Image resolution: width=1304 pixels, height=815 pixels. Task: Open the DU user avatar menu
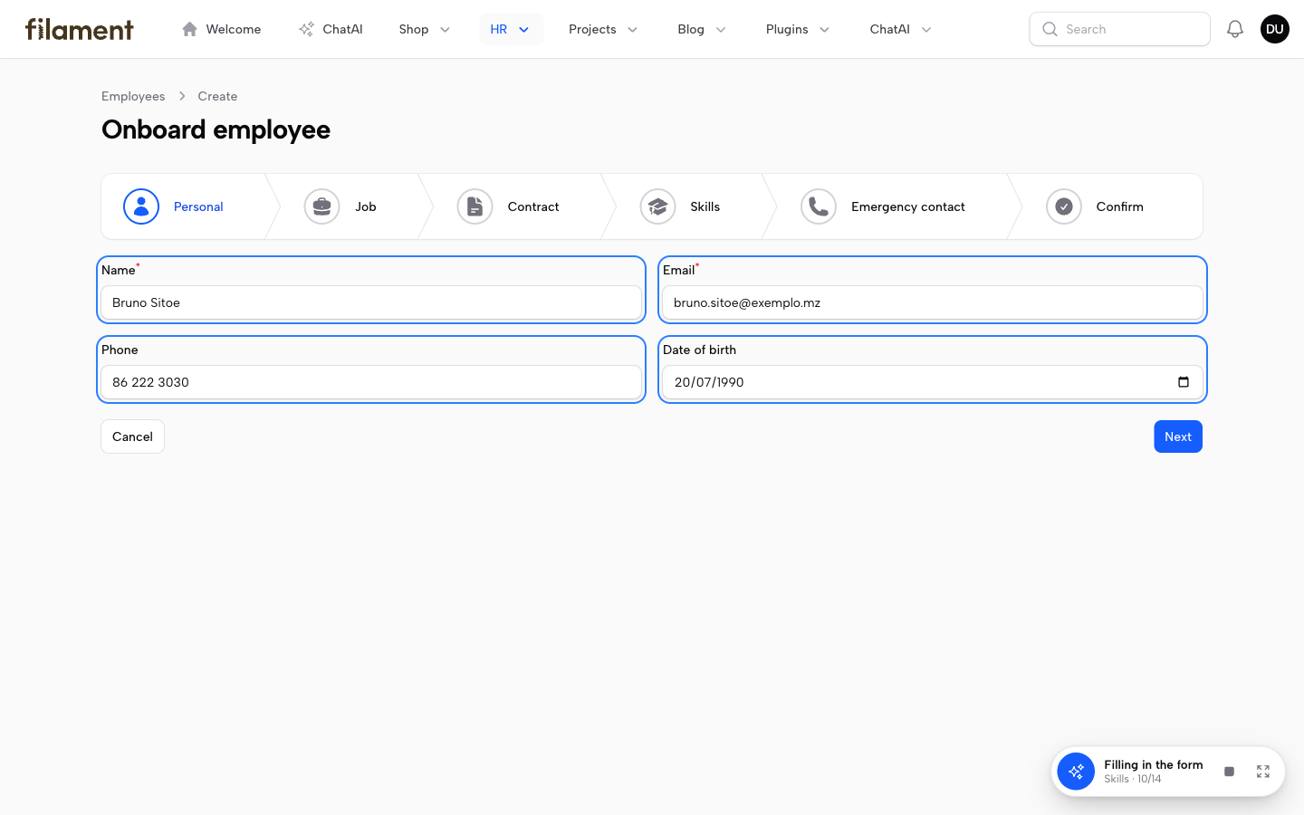tap(1275, 29)
